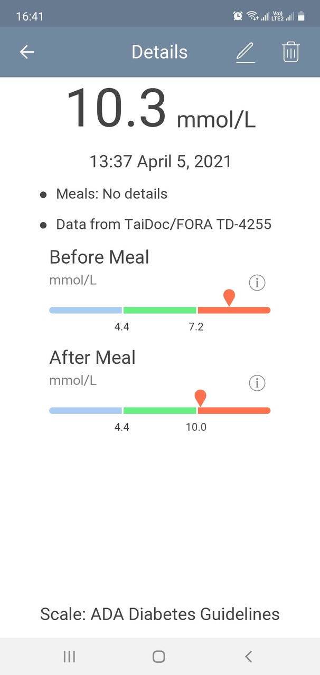Viewport: 320px width, 675px height.
Task: Tap the Details header title
Action: [x=159, y=52]
